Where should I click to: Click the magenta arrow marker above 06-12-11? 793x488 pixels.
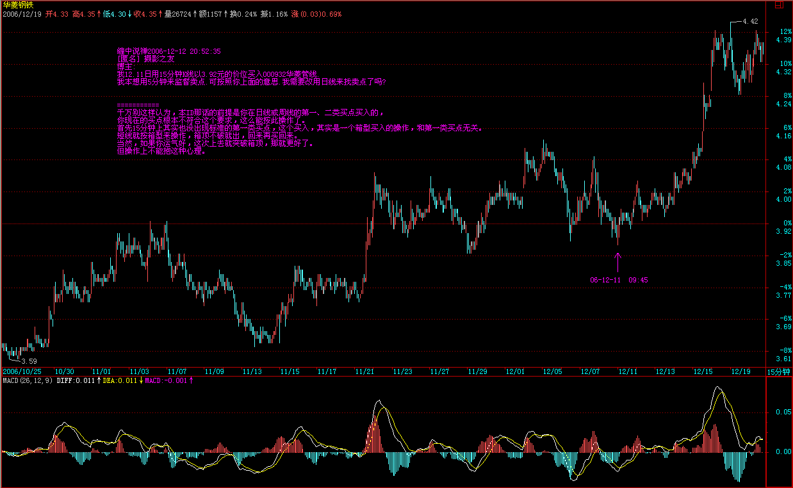pos(618,261)
